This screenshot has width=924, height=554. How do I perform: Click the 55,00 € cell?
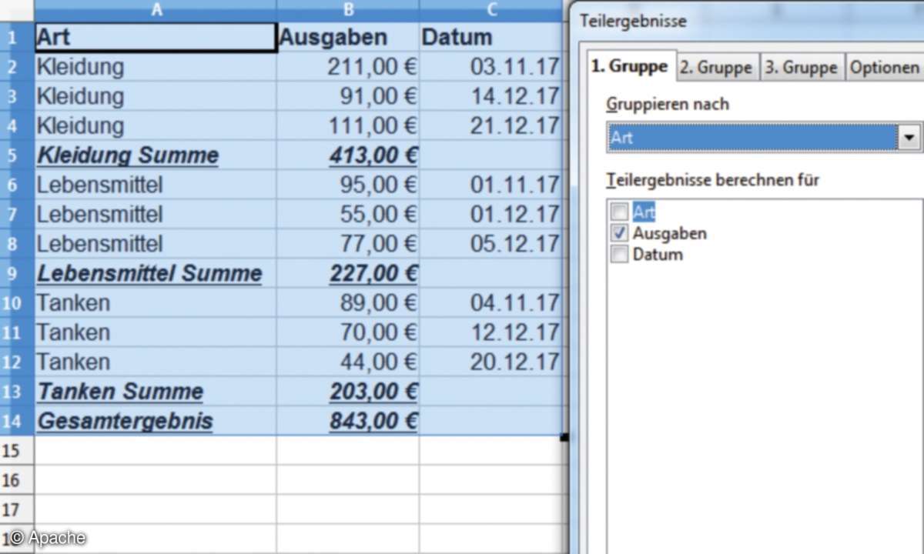(x=348, y=214)
